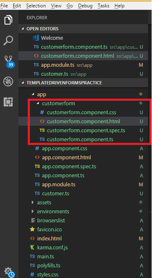Open the Selection menu
The width and height of the screenshot is (152, 278).
pyautogui.click(x=36, y=6)
